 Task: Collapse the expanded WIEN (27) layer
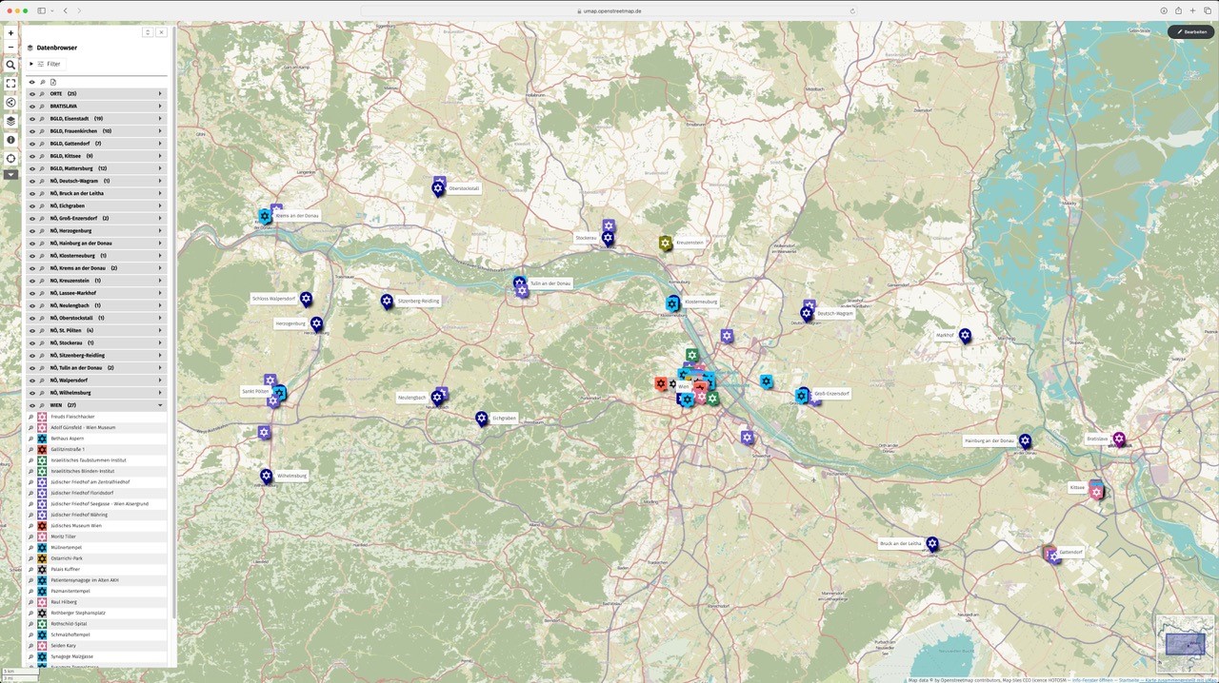tap(160, 404)
